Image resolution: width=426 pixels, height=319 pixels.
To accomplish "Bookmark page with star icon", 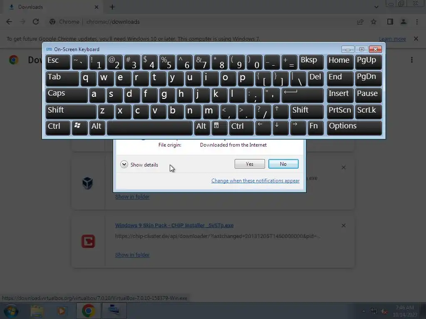I will pos(374,22).
